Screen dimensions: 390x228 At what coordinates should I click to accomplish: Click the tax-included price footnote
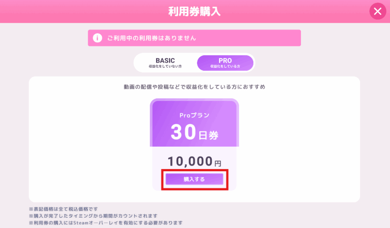click(x=64, y=209)
